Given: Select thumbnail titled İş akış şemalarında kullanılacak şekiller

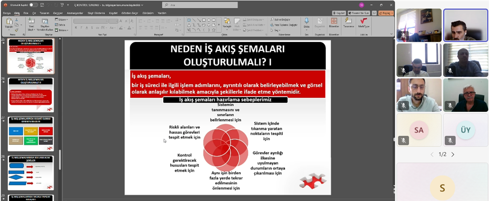Looking at the screenshot, I should 31,173.
